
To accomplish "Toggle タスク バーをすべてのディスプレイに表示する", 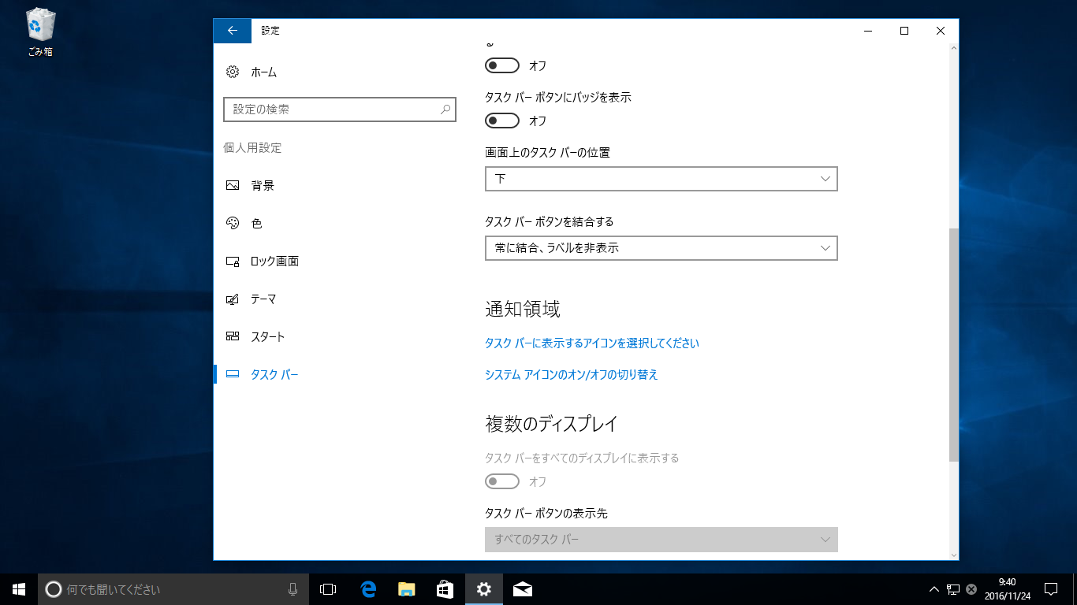I will click(502, 481).
